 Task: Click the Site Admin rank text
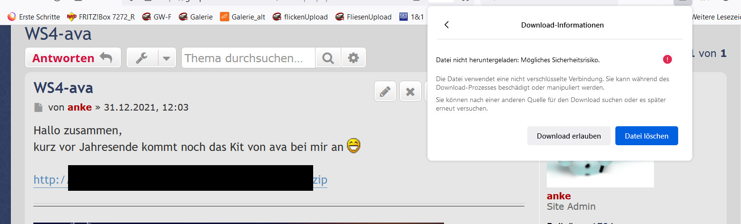tap(571, 206)
